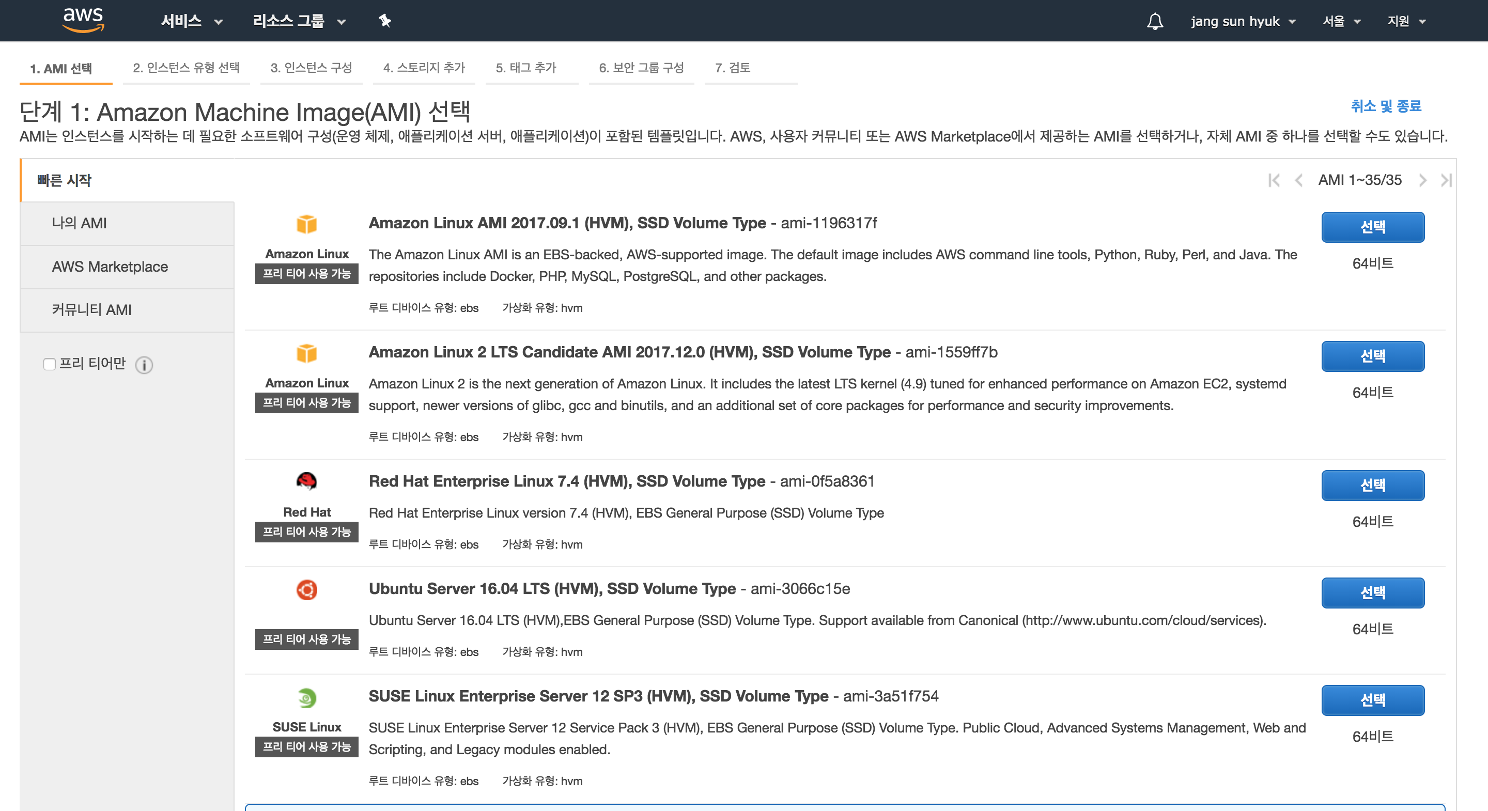Click the AWS logo home icon
The height and width of the screenshot is (811, 1488).
tap(83, 20)
